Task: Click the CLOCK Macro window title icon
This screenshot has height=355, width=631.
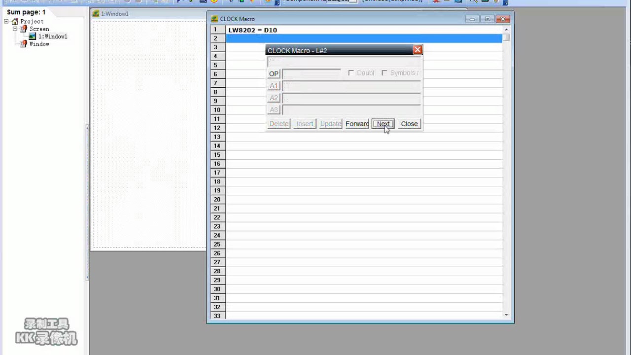Action: (214, 19)
